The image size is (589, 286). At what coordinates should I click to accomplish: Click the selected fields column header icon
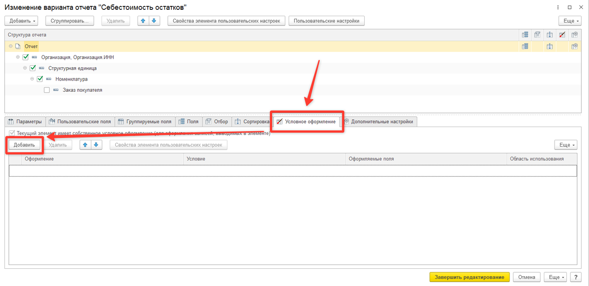point(525,35)
